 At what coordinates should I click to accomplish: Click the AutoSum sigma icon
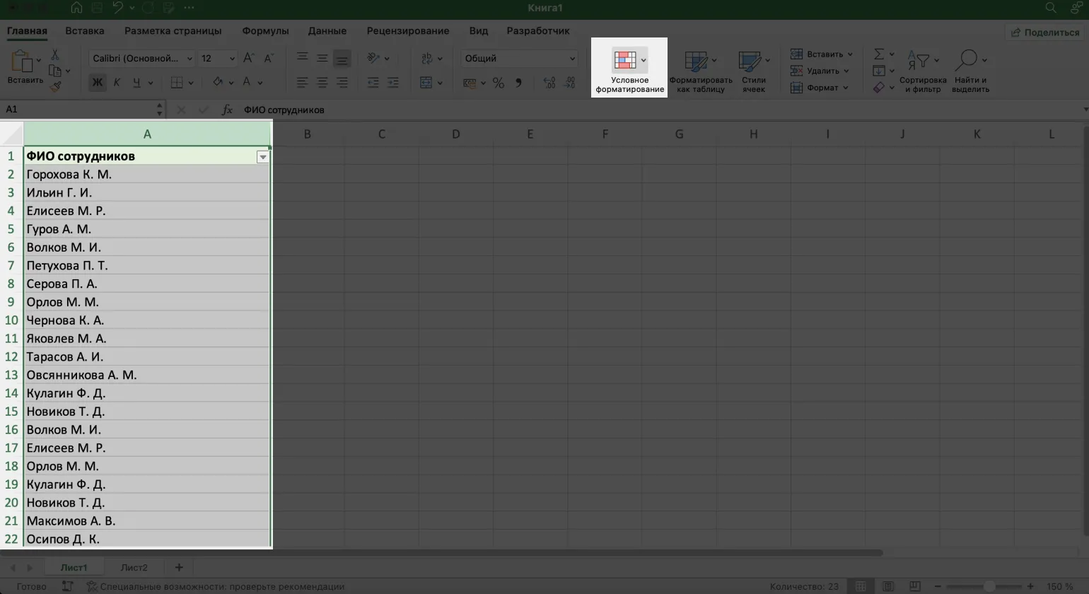tap(879, 54)
